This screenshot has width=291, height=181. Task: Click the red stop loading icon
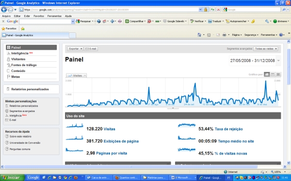coord(218,10)
